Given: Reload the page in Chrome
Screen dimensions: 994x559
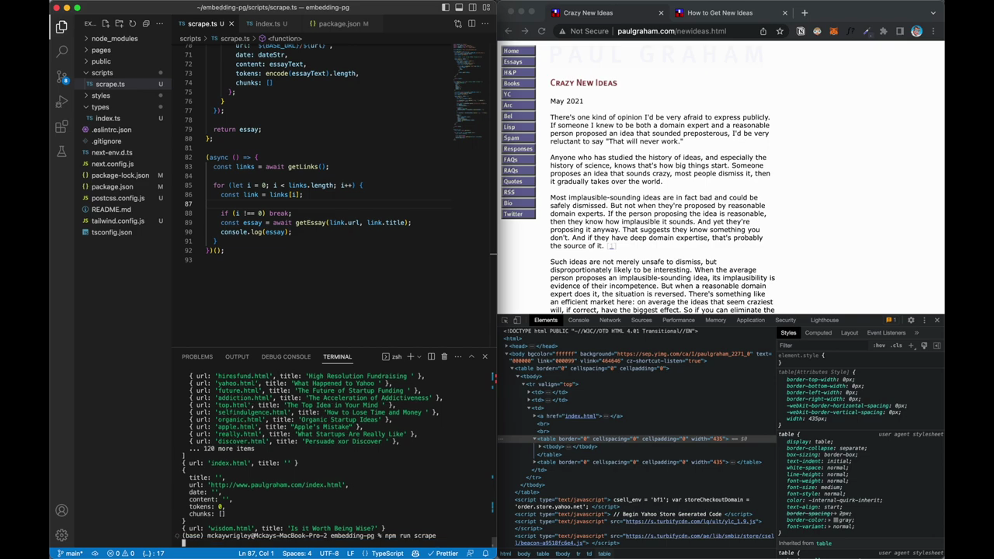Looking at the screenshot, I should click(x=541, y=31).
